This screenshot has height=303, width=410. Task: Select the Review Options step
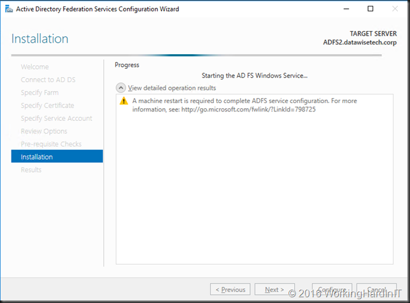(44, 131)
